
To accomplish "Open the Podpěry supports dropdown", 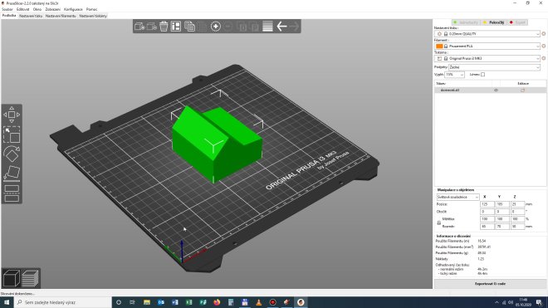I will (494, 67).
